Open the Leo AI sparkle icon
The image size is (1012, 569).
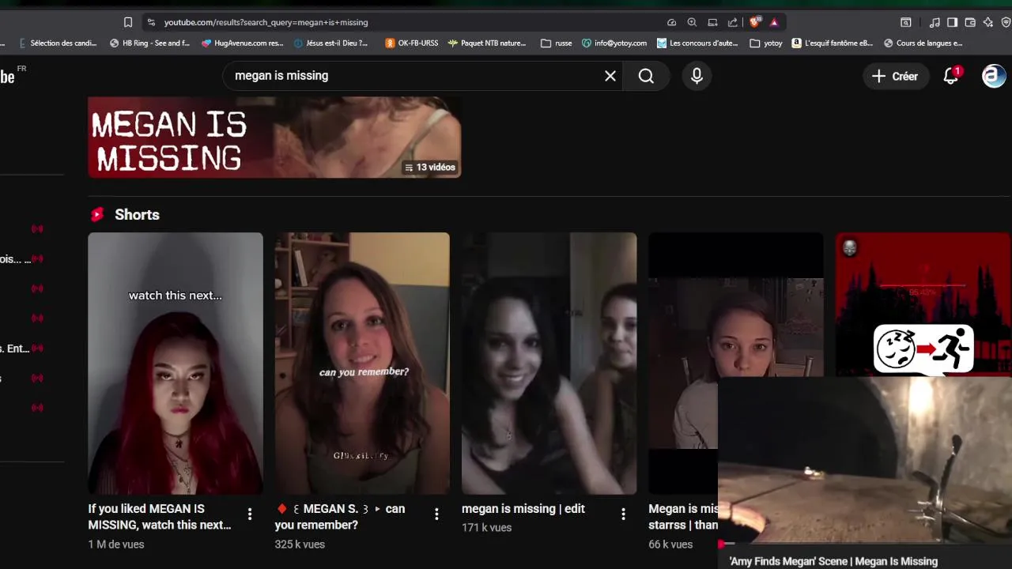[987, 22]
